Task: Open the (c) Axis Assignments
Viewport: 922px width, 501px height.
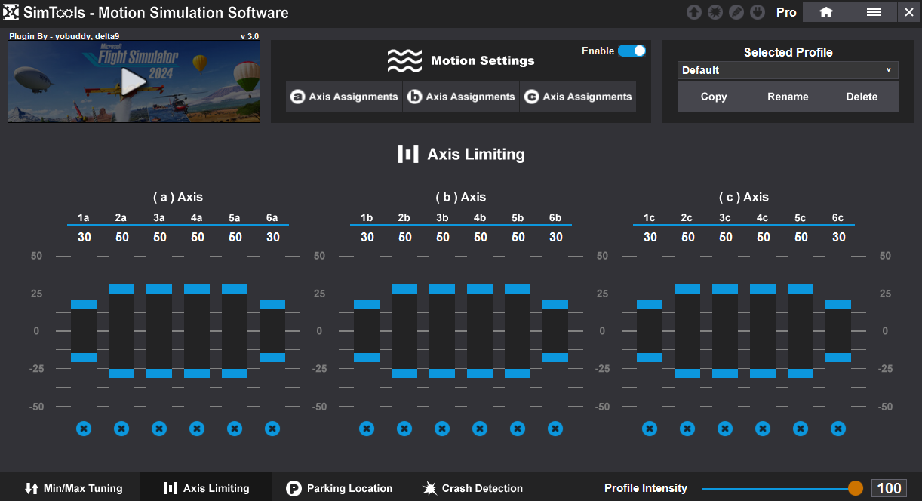Action: pos(578,97)
